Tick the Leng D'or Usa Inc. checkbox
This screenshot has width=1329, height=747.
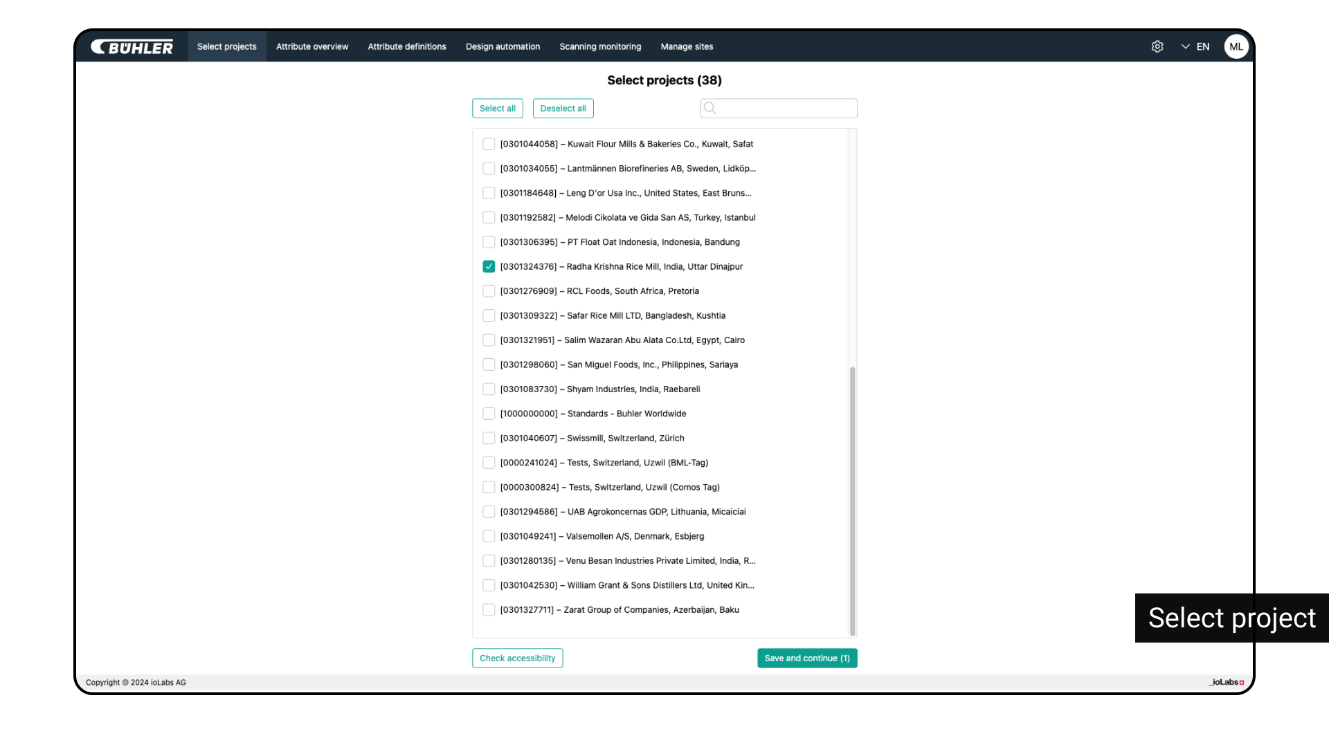(x=489, y=193)
